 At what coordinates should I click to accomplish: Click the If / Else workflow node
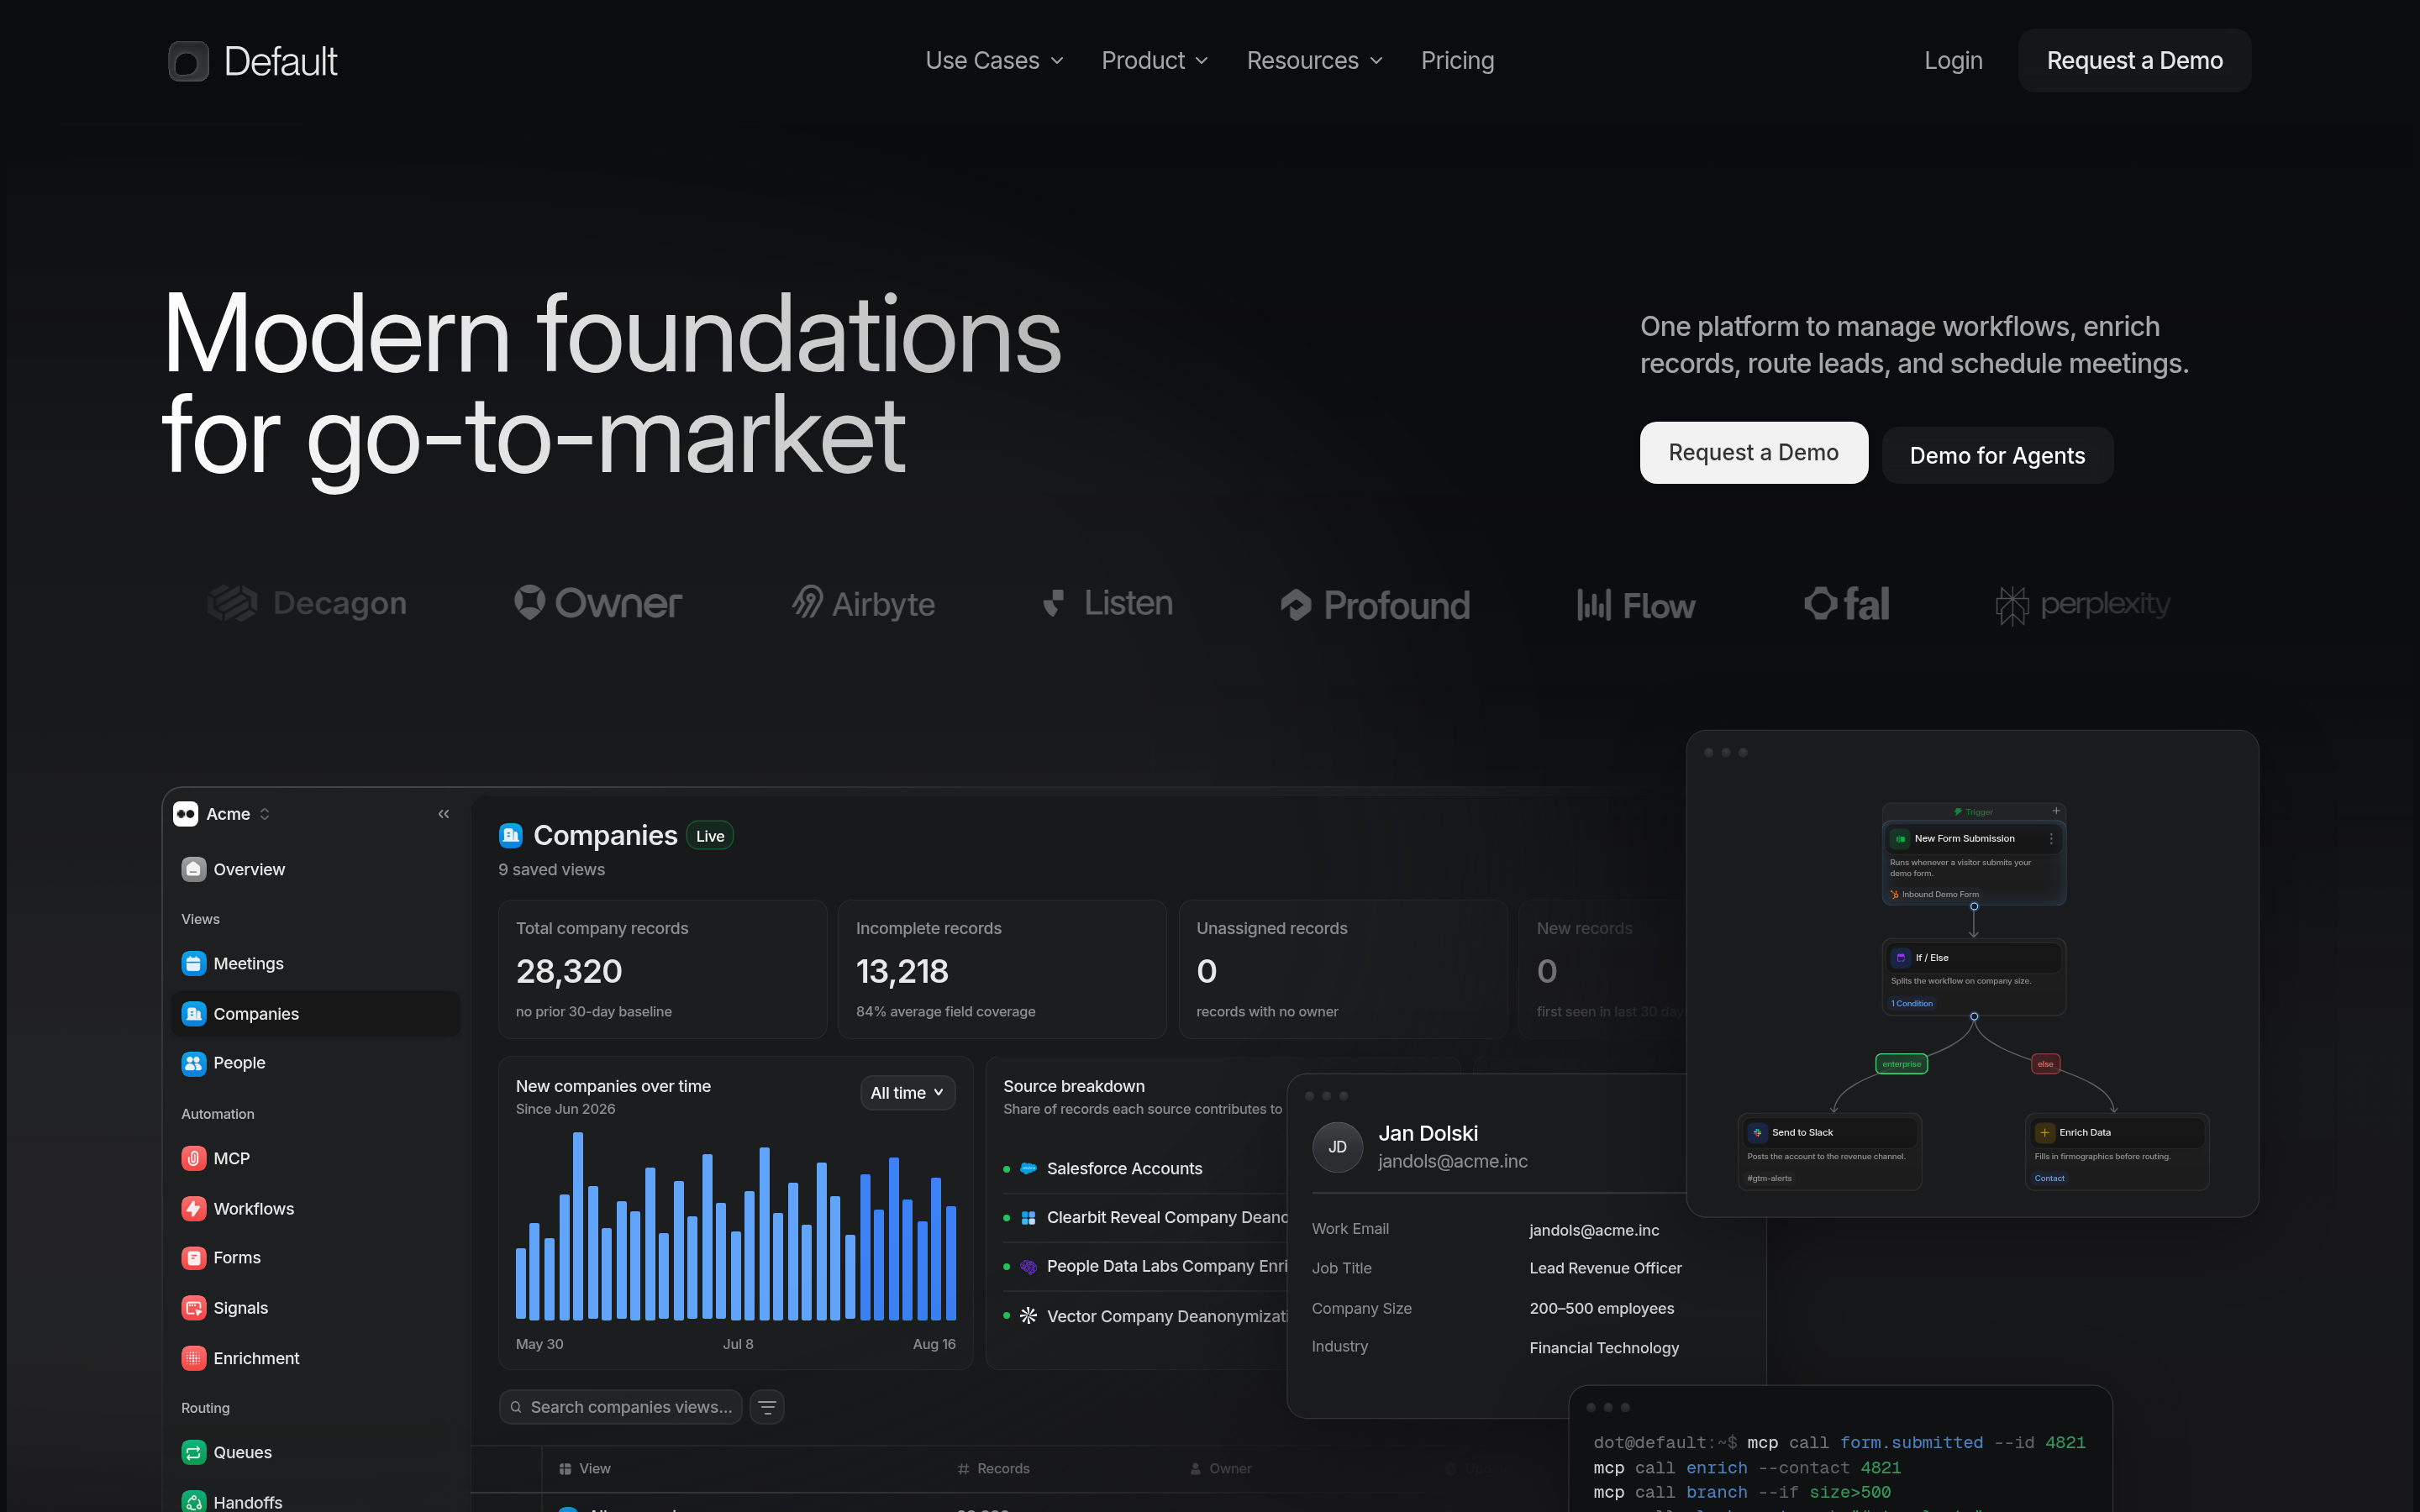click(x=1973, y=976)
